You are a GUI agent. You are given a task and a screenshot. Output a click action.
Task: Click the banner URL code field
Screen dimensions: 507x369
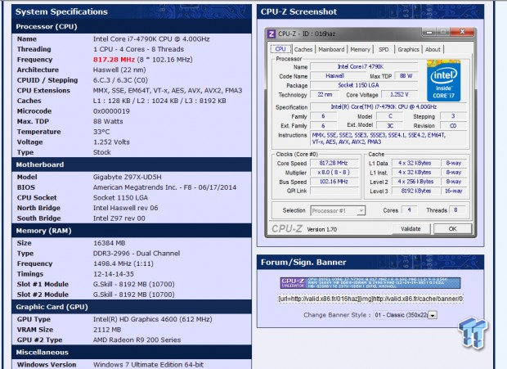point(370,299)
